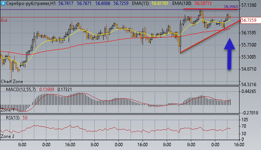
Task: Click the blue download arrow icon
Action: [x=3, y=3]
